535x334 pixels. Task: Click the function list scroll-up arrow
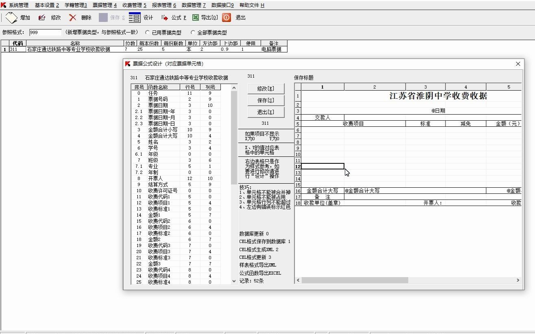coord(234,88)
